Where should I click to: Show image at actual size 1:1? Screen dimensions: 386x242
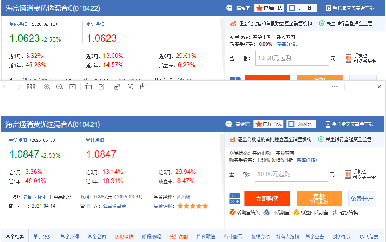click(x=72, y=87)
